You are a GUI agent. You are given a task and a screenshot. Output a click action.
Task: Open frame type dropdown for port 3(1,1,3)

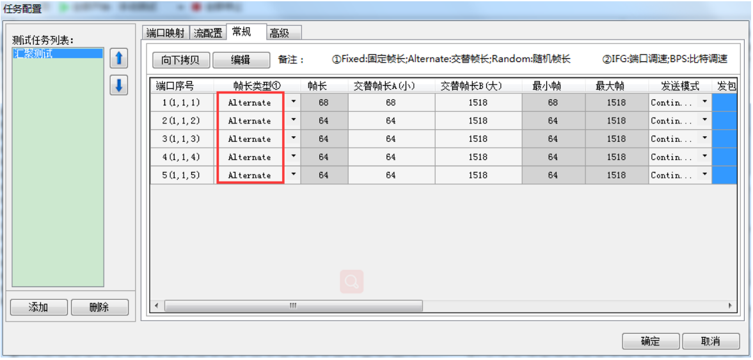pyautogui.click(x=294, y=139)
